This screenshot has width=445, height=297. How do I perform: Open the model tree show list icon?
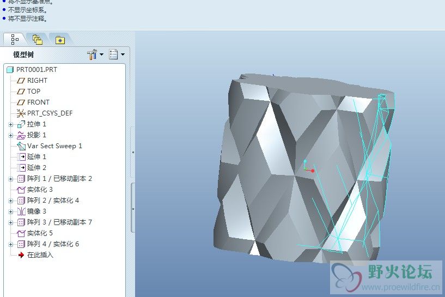coord(113,54)
